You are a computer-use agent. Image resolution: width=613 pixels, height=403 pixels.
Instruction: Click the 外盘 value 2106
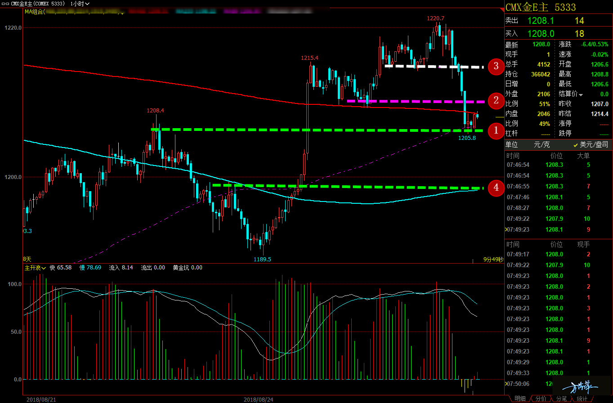[544, 94]
